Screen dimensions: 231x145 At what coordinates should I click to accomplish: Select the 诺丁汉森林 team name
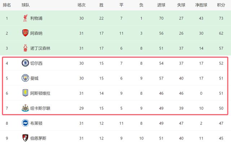click(41, 48)
